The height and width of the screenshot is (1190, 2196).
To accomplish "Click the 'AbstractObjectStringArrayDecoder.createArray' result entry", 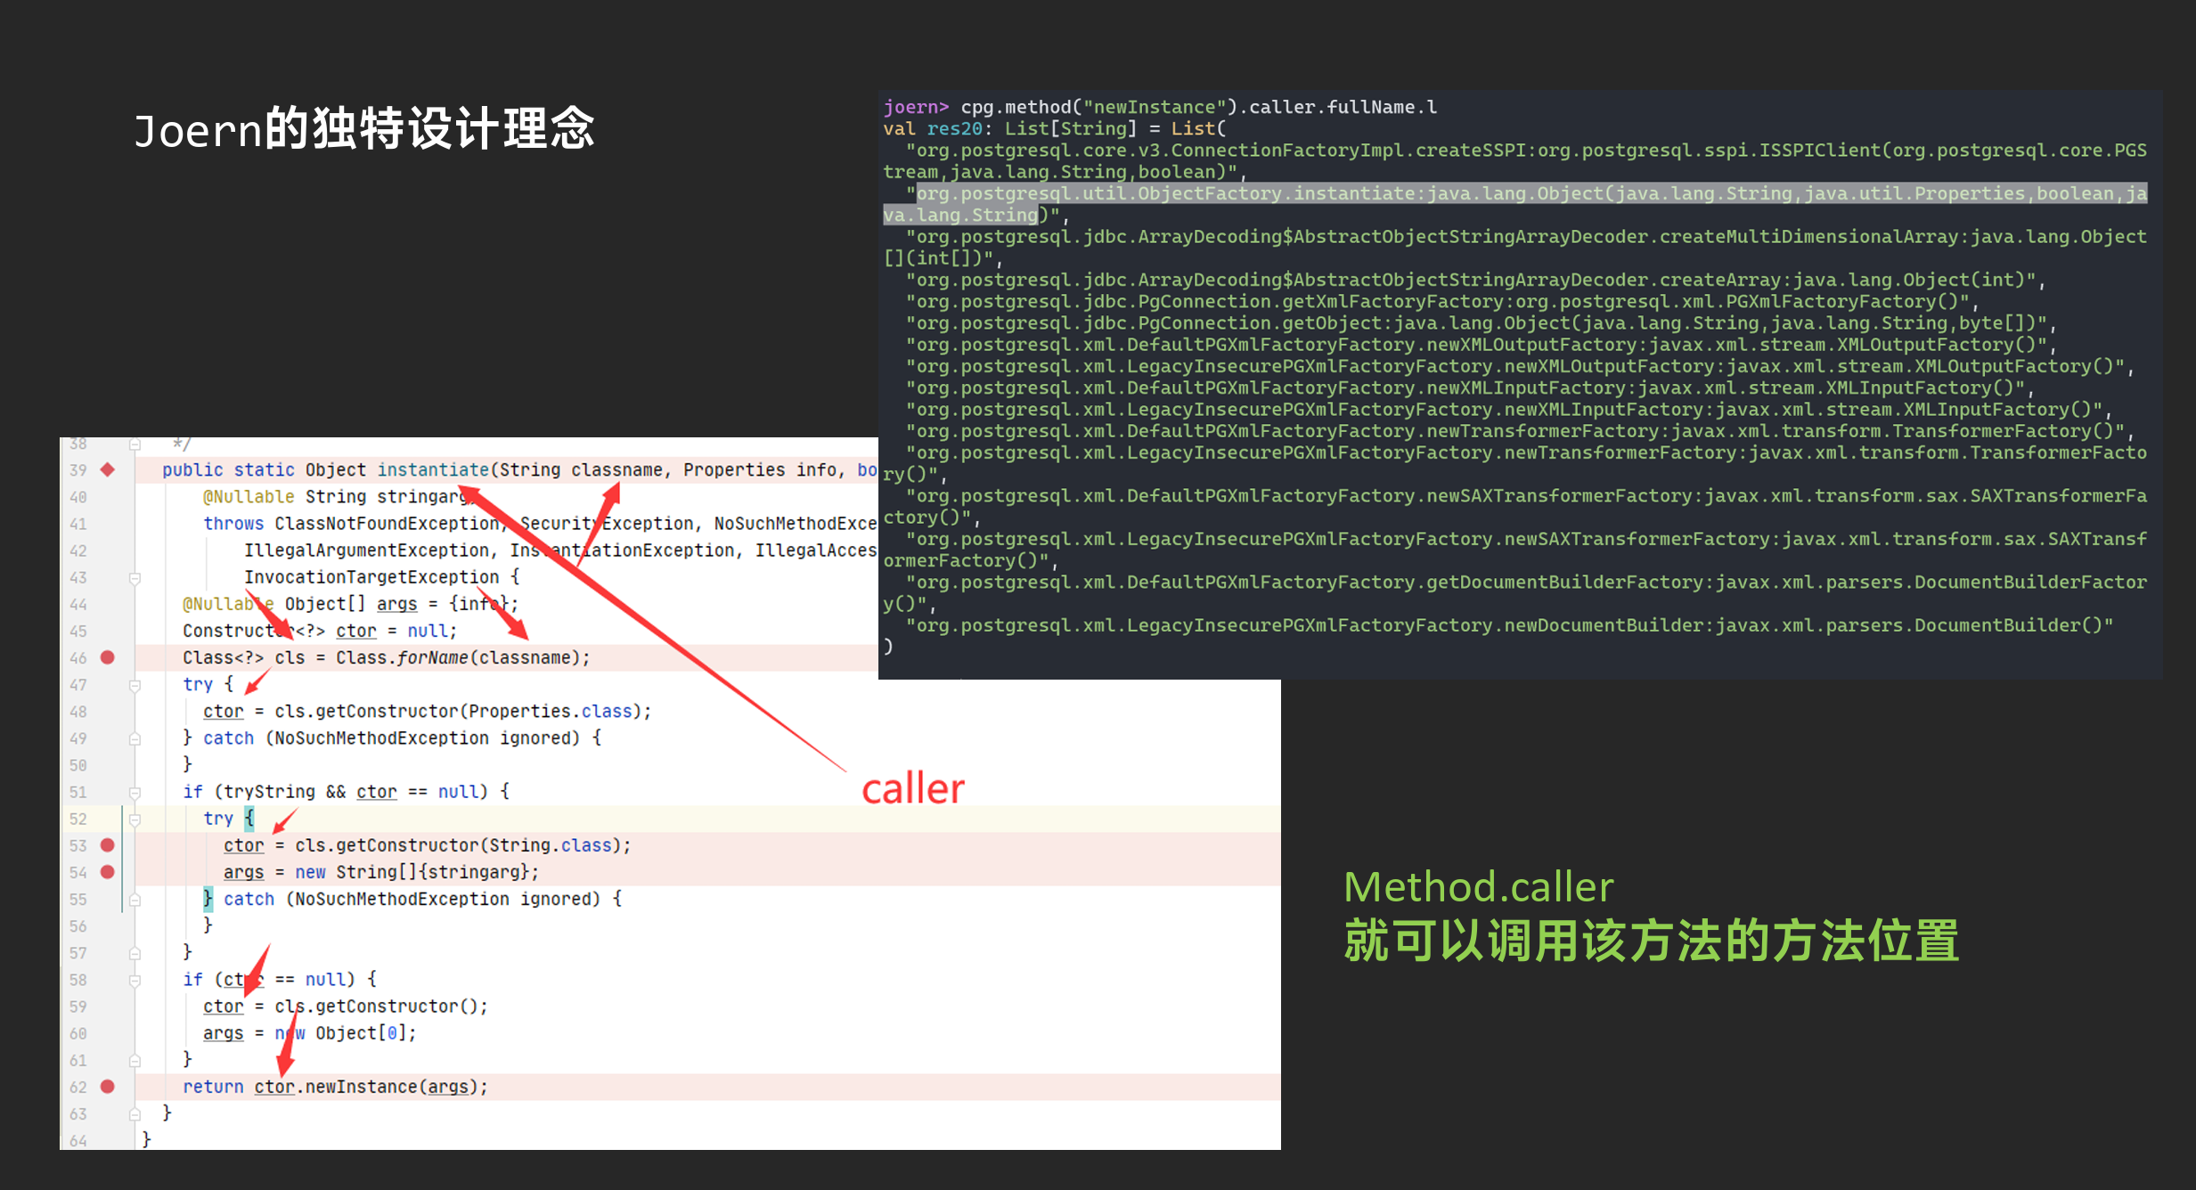I will click(1474, 280).
